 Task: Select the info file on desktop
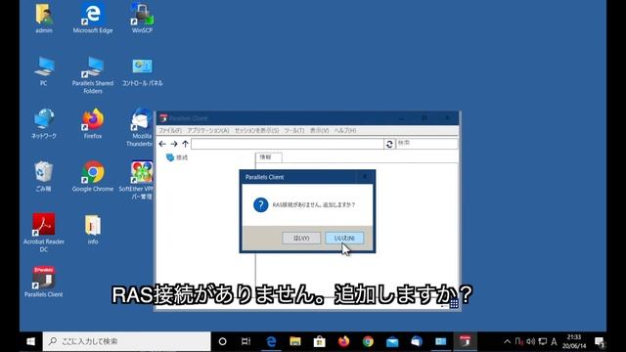click(x=93, y=229)
